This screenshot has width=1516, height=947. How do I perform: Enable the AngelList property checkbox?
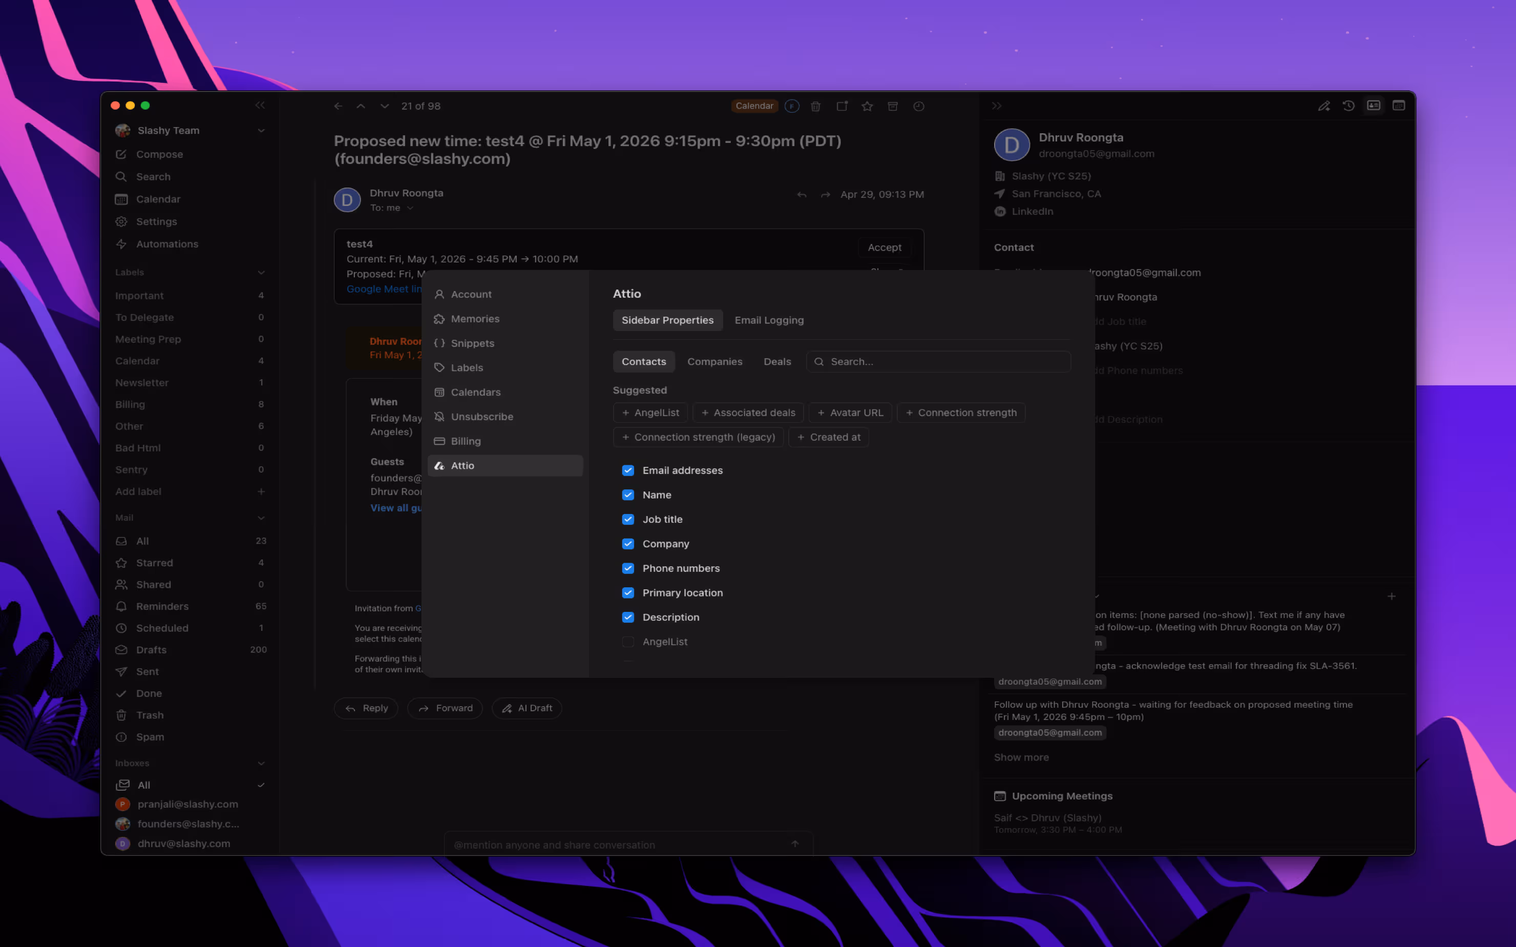tap(628, 642)
